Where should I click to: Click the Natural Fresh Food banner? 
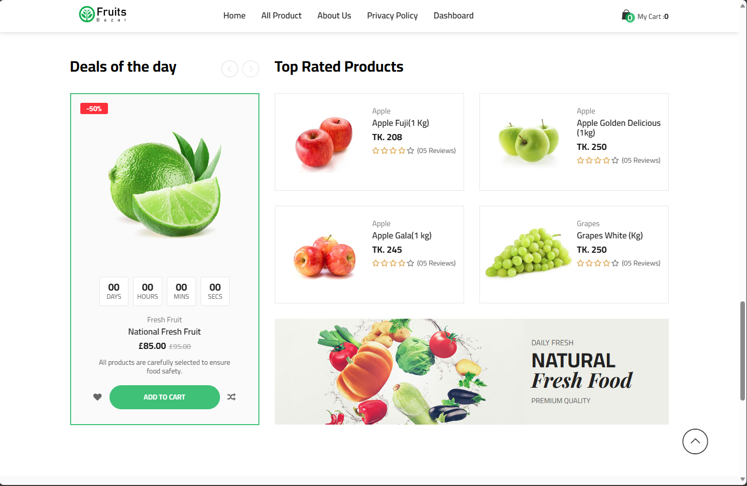click(471, 371)
